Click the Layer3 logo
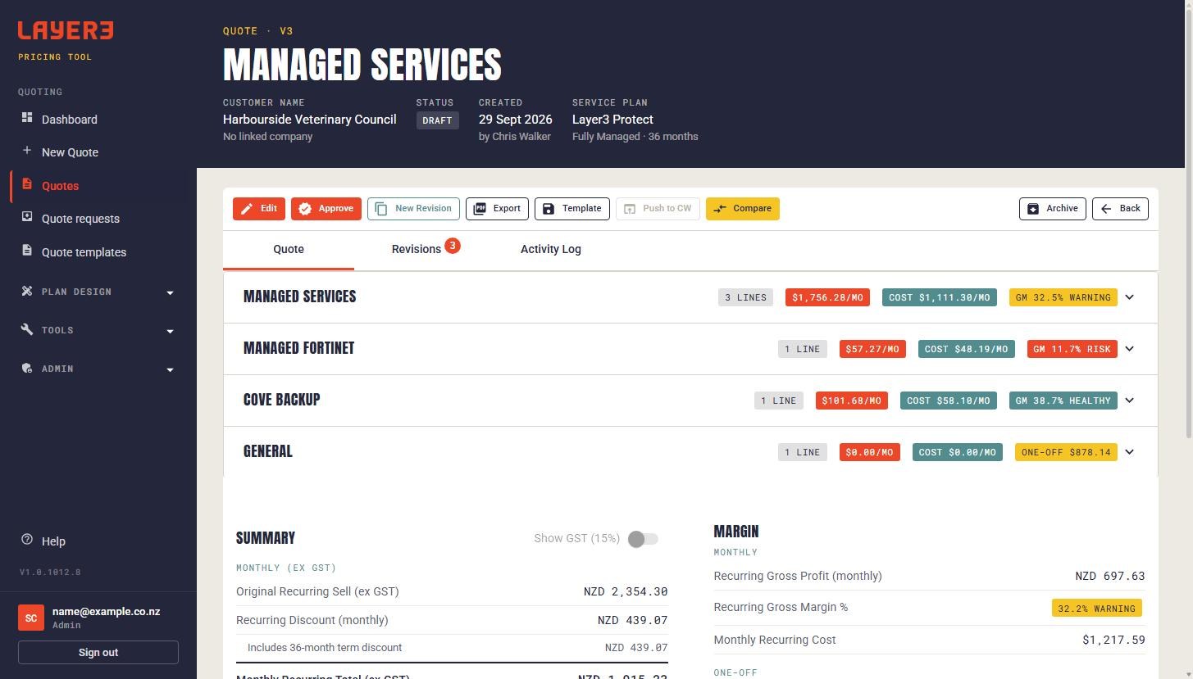The width and height of the screenshot is (1193, 679). 66,30
